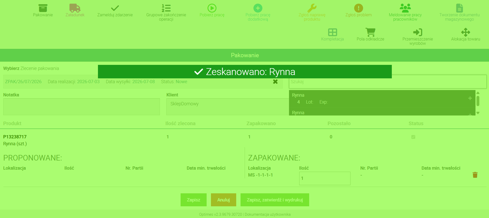Click the Klient field SklepDomowy

pos(228,107)
